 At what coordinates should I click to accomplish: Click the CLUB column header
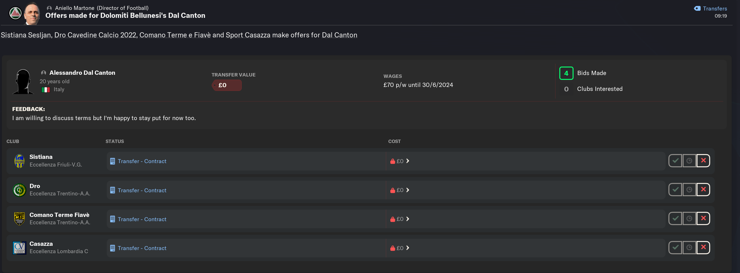click(12, 141)
